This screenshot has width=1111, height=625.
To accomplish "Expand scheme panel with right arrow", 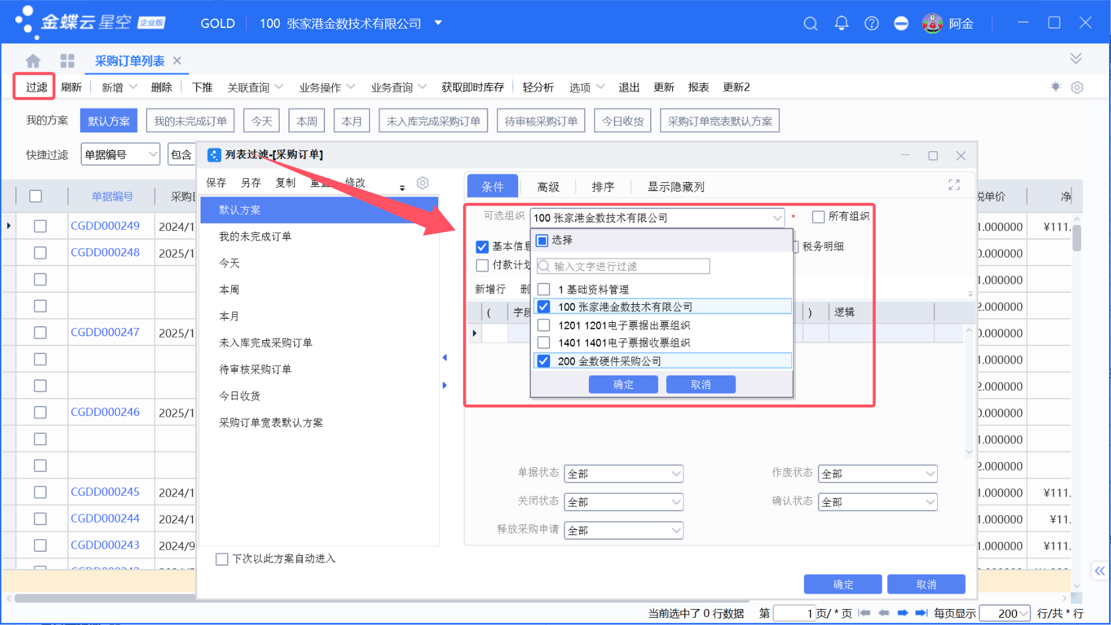I will (x=444, y=385).
